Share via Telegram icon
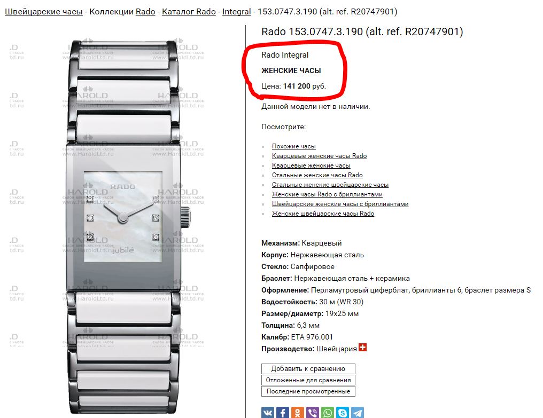 [358, 413]
